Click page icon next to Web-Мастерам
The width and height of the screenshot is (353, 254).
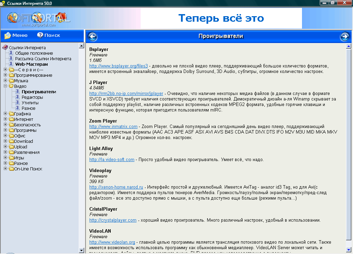pos(11,64)
